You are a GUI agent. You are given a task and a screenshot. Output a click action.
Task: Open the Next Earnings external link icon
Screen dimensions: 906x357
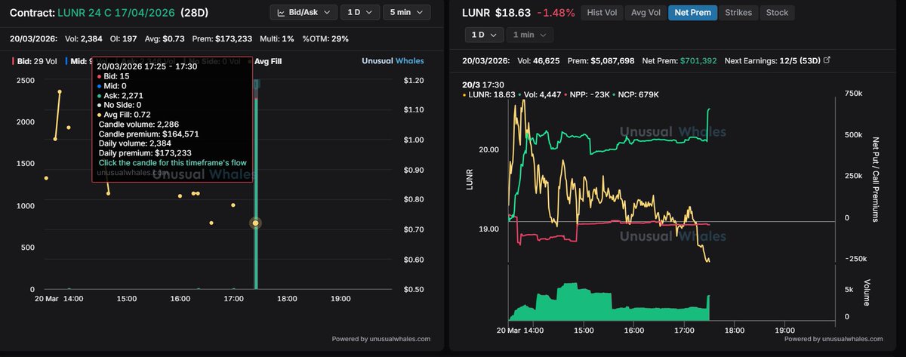(827, 60)
